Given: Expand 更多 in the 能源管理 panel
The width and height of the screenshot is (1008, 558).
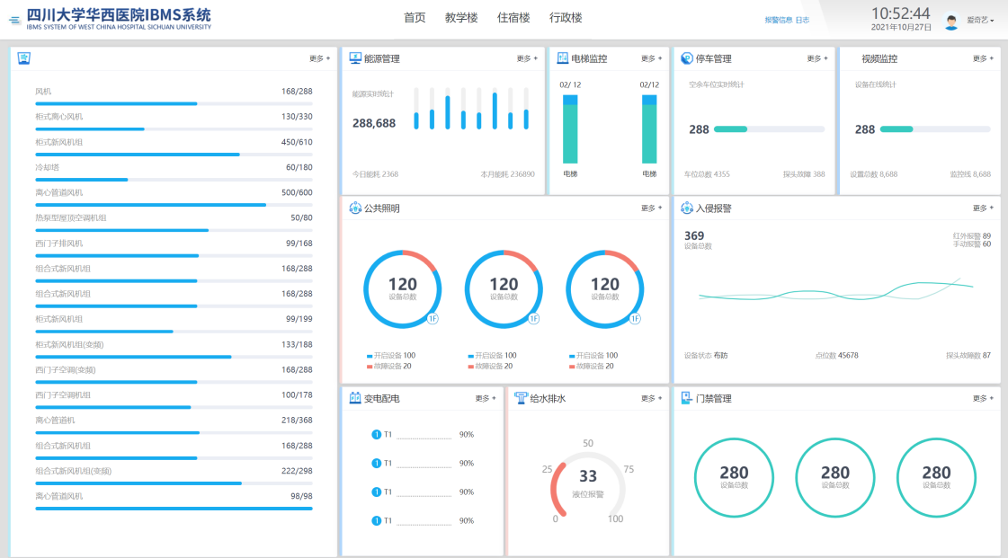Looking at the screenshot, I should click(524, 58).
